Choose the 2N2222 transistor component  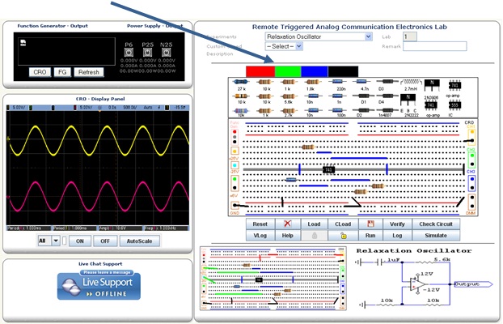(411, 100)
